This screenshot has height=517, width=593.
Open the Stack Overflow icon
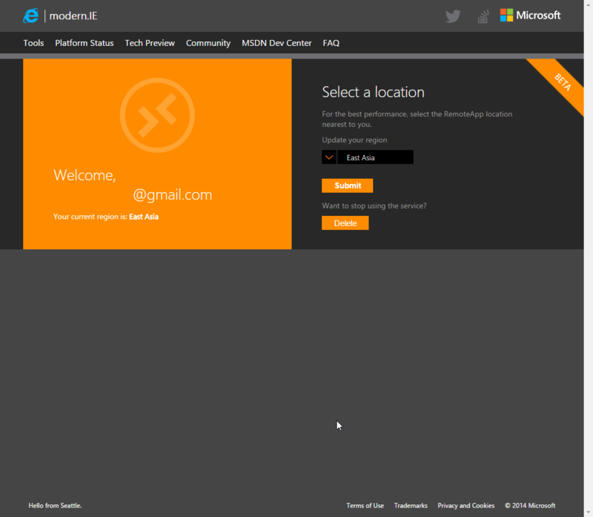pos(483,16)
